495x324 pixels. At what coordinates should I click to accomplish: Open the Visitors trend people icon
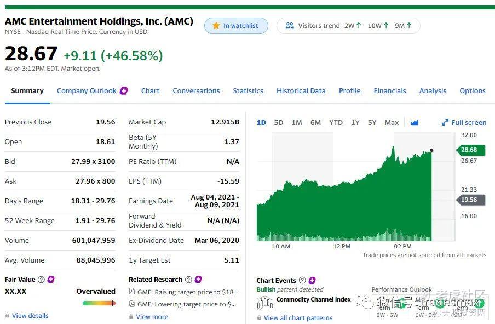click(x=290, y=25)
